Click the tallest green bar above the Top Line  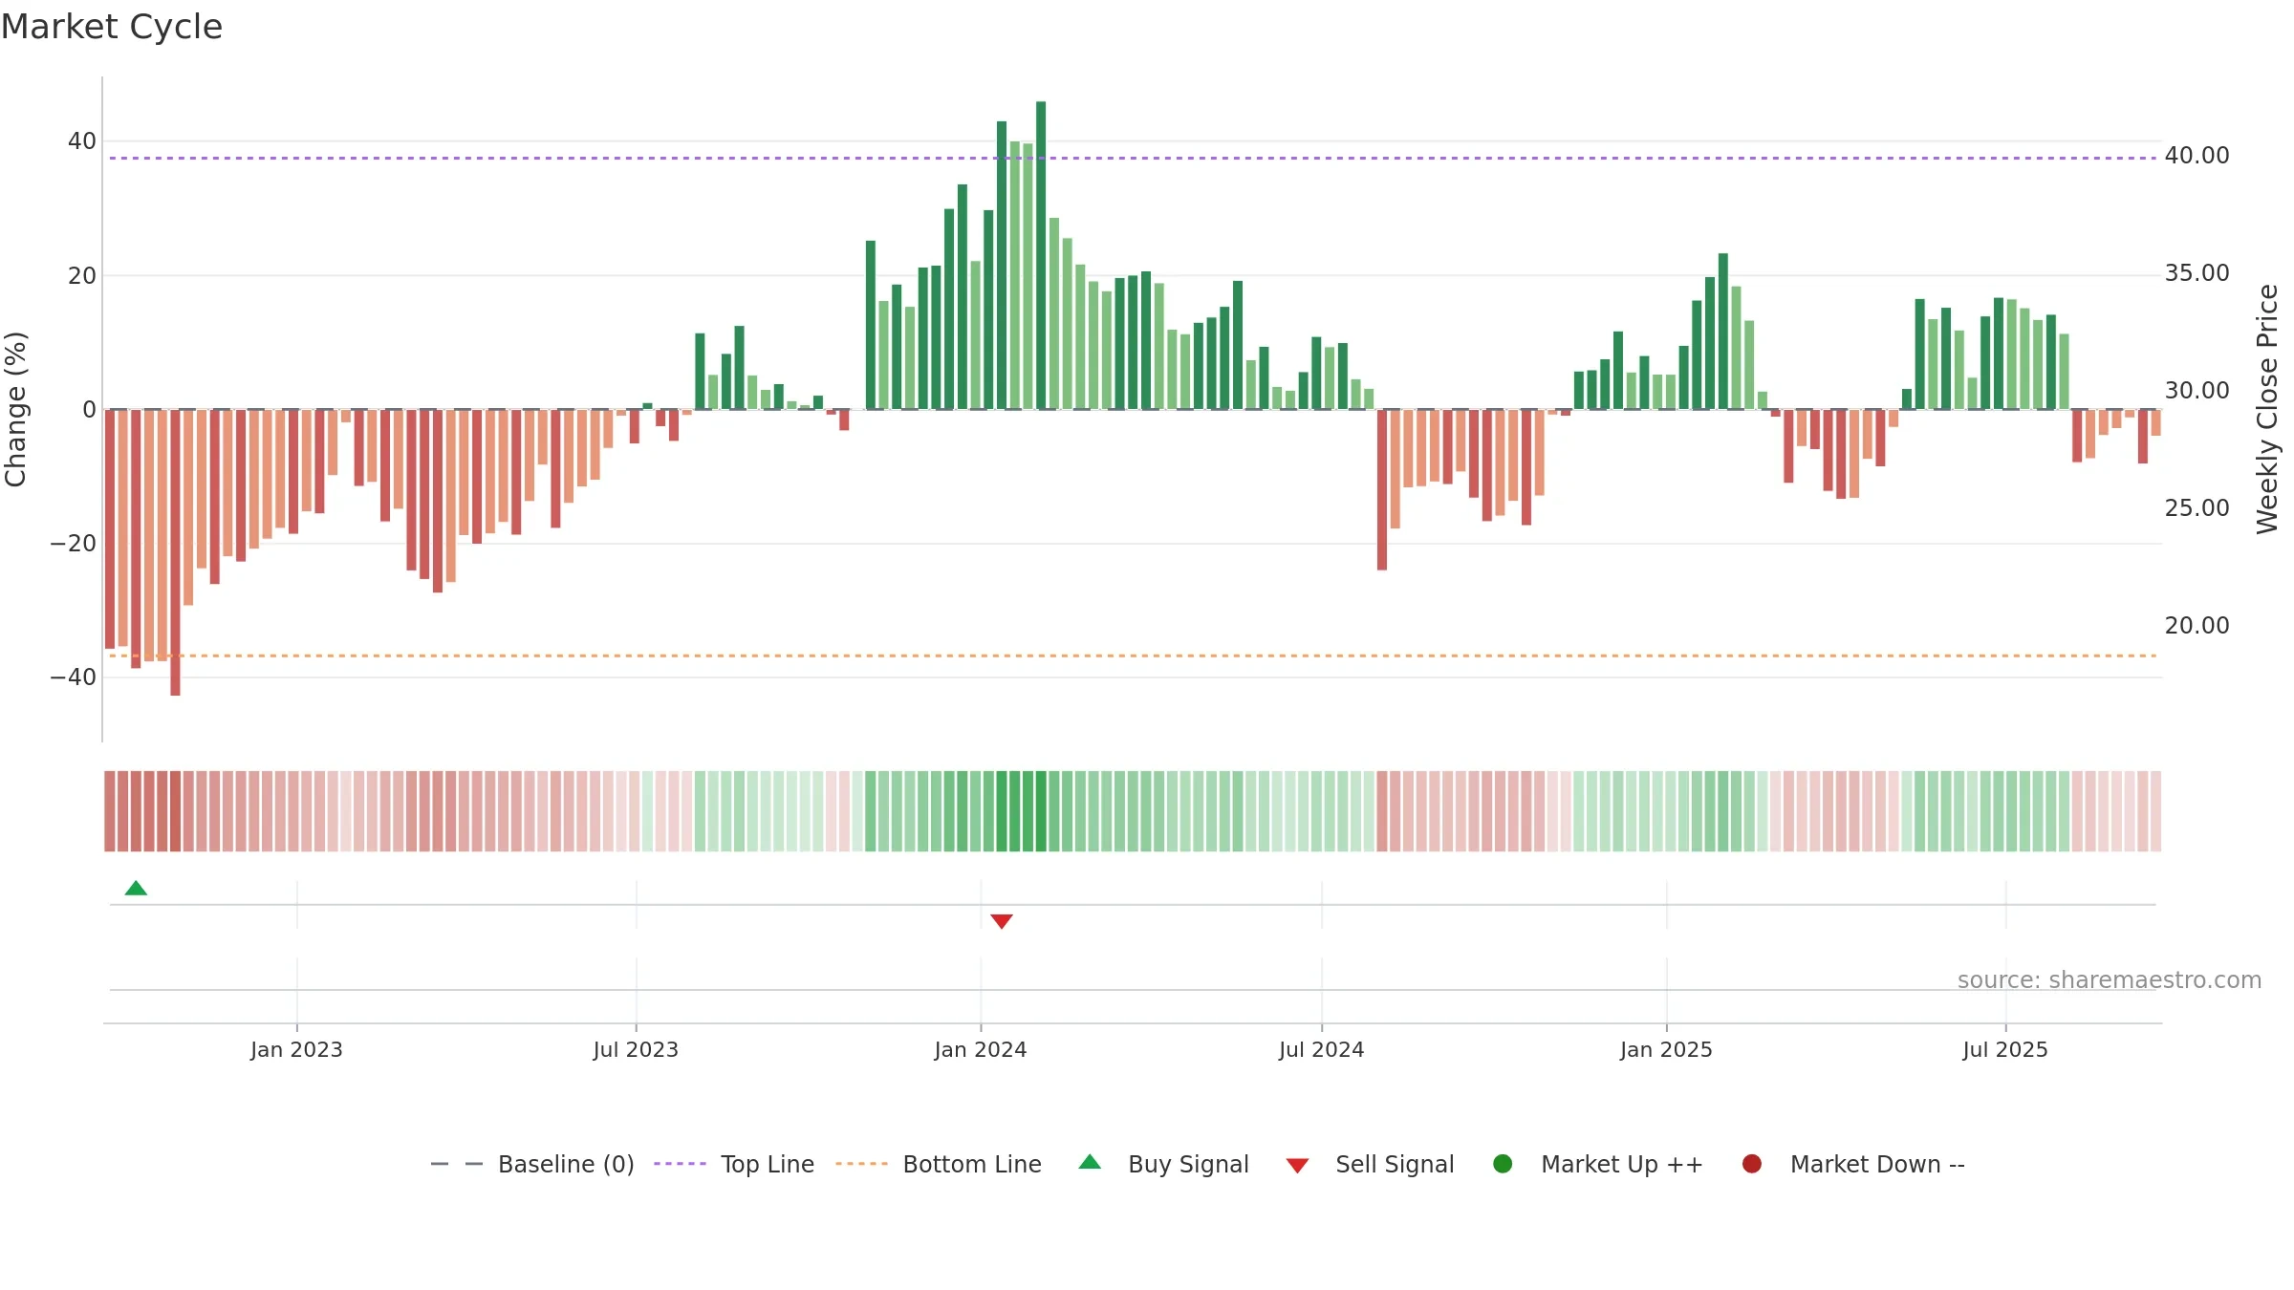click(x=1041, y=255)
